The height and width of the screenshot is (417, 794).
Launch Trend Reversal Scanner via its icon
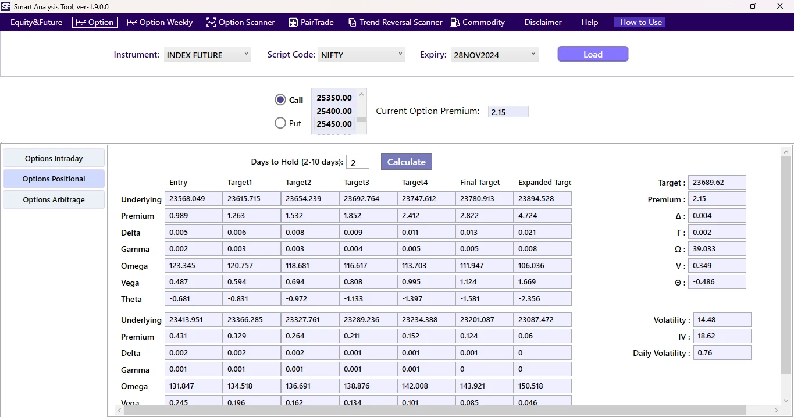click(353, 22)
